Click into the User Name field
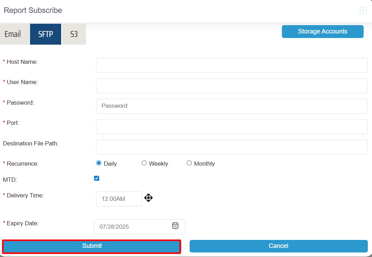The image size is (372, 257). coord(232,85)
